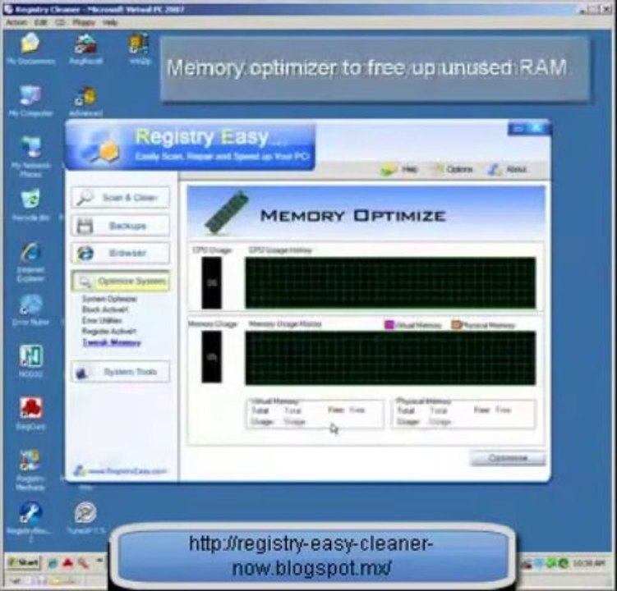Click the magnifier icon on Scan & Clean
The height and width of the screenshot is (591, 617).
coord(85,197)
